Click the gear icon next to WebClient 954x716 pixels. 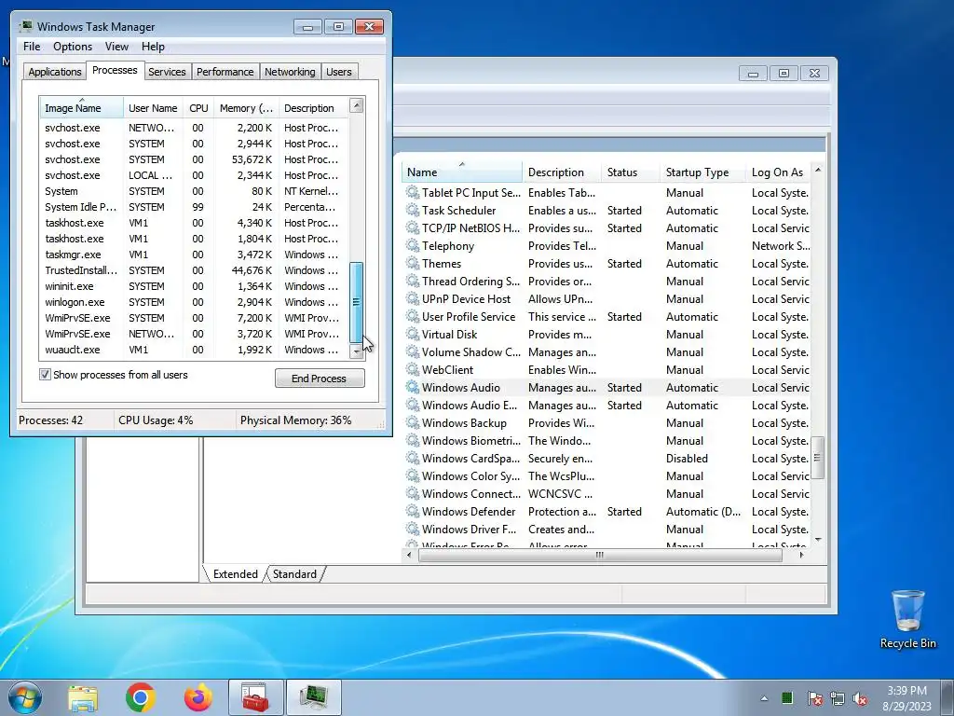coord(413,369)
